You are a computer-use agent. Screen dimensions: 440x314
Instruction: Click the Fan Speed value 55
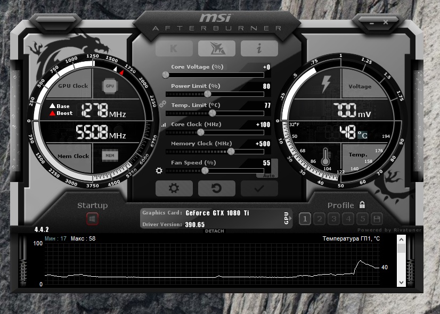point(266,163)
